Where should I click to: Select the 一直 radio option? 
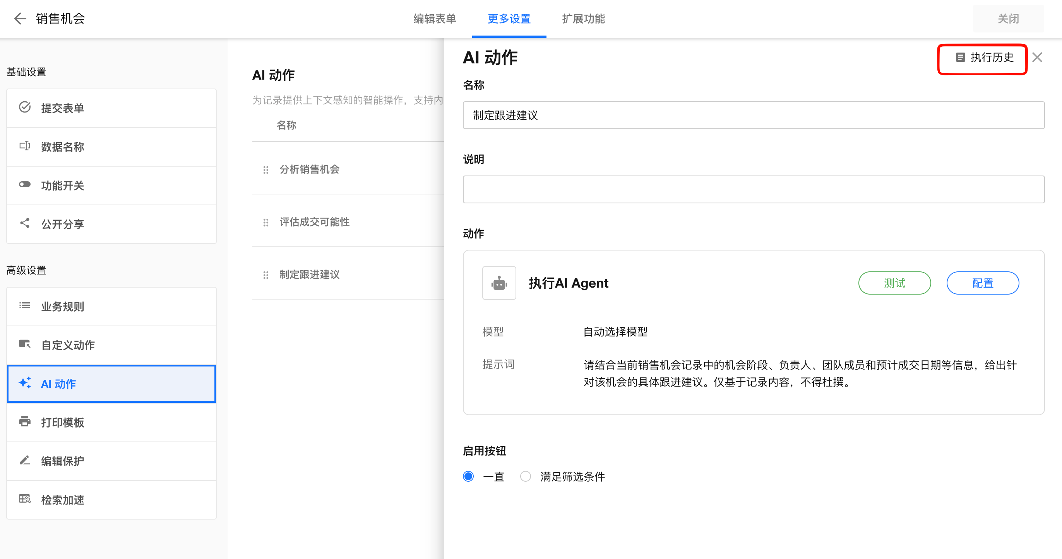tap(468, 476)
